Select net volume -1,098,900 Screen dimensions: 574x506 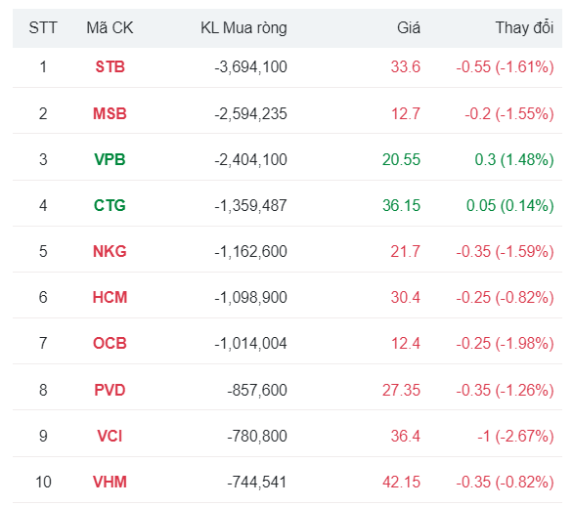[250, 298]
